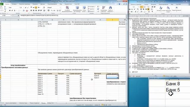This screenshot has height=107, width=190.
Task: Click Excel align left icon
Action: [x=31, y=11]
